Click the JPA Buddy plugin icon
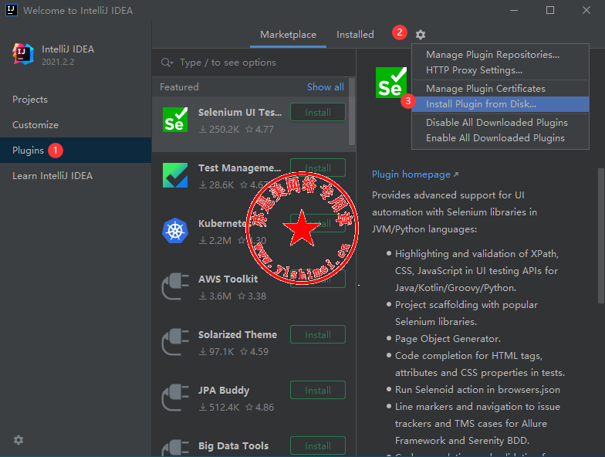Image resolution: width=605 pixels, height=457 pixels. (x=175, y=398)
